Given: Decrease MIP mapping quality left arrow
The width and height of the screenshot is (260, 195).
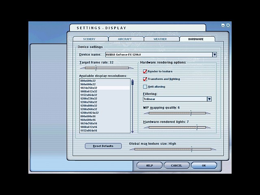Looking at the screenshot, I should 146,113.
